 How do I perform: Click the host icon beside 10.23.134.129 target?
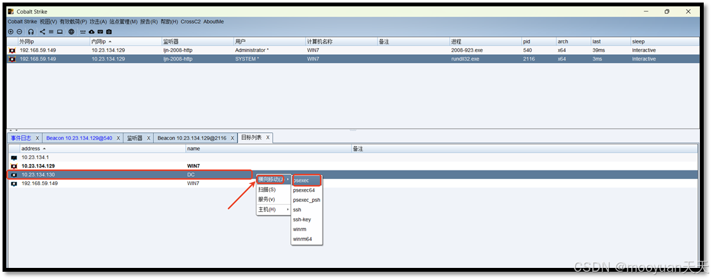click(14, 166)
